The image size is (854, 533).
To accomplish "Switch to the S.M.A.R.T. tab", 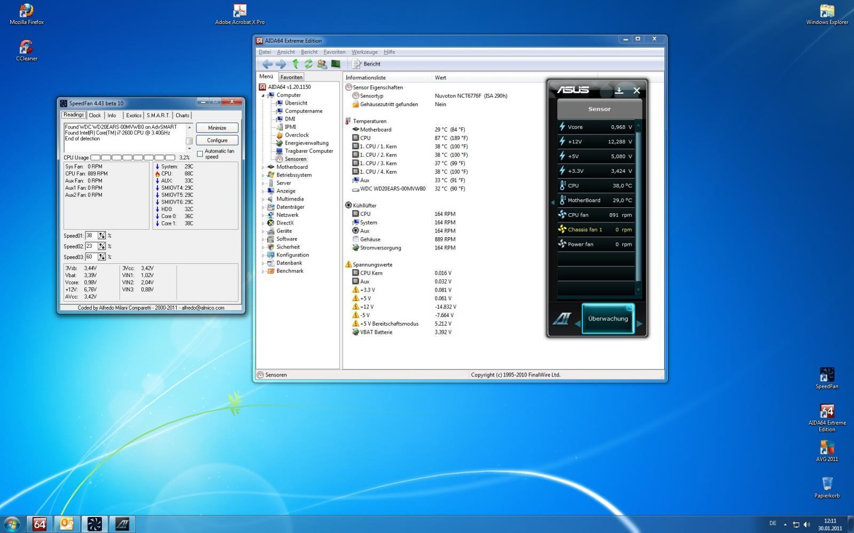I will [x=158, y=115].
